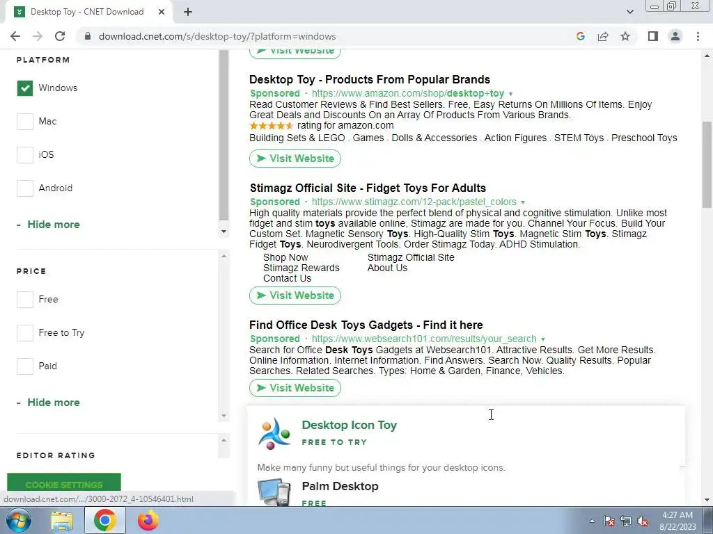Open the Palm Desktop listing
The image size is (713, 534).
tap(340, 486)
